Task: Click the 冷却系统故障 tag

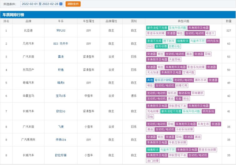Action: pos(184,130)
